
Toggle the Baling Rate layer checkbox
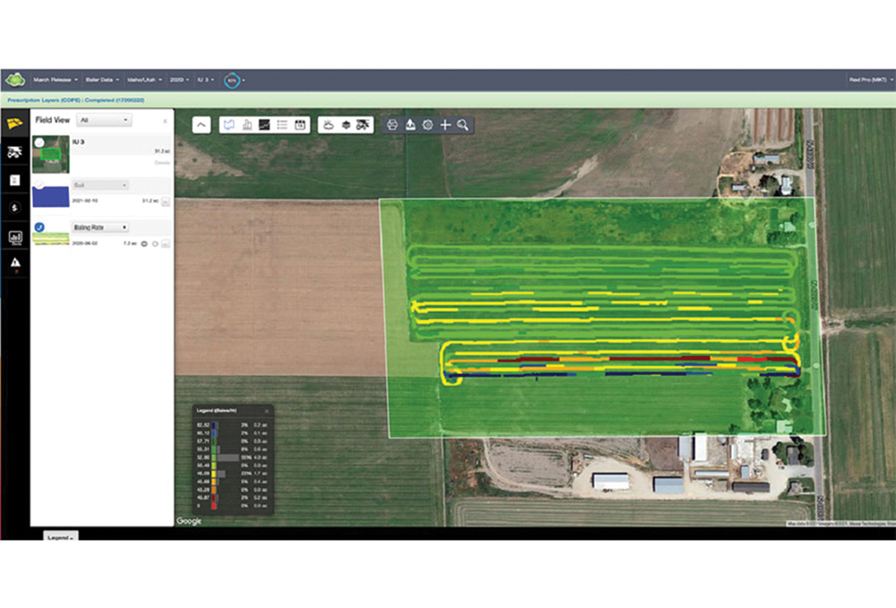coord(39,228)
